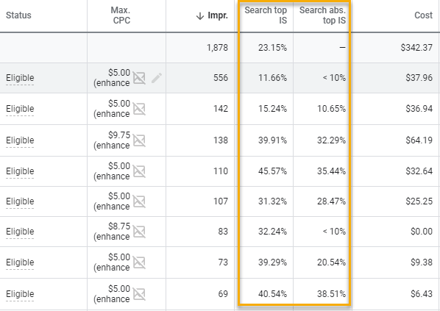Open Eligible status in the $64.19 cost row
The width and height of the screenshot is (440, 311).
[x=20, y=140]
